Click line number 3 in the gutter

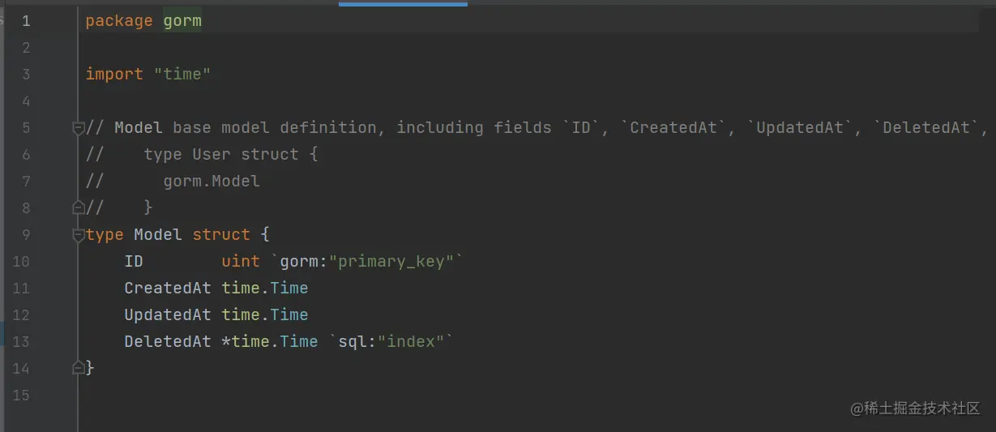coord(26,75)
